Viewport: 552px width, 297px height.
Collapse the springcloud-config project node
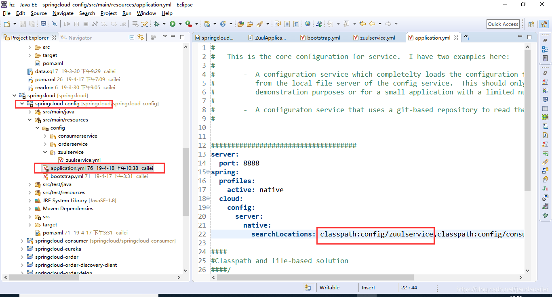[22, 104]
